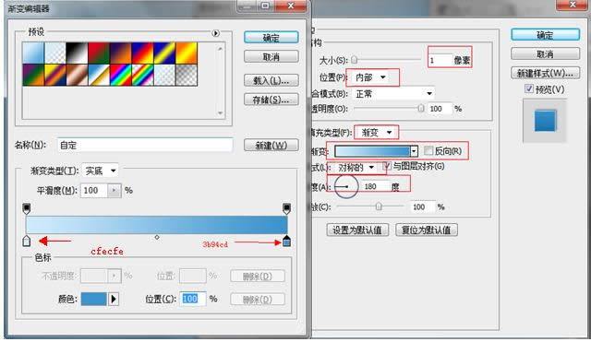This screenshot has width=591, height=342.
Task: Click the 大小 pixel field showing 1
Action: [440, 60]
